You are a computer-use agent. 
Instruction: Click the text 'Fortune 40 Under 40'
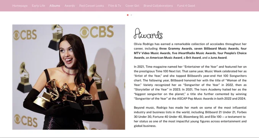[167, 117]
